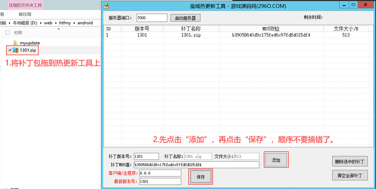Switch to the 解压缩 tab
The width and height of the screenshot is (376, 189).
[25, 14]
